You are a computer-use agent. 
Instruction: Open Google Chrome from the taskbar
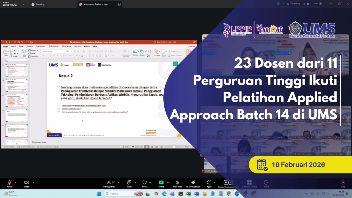(x=229, y=194)
